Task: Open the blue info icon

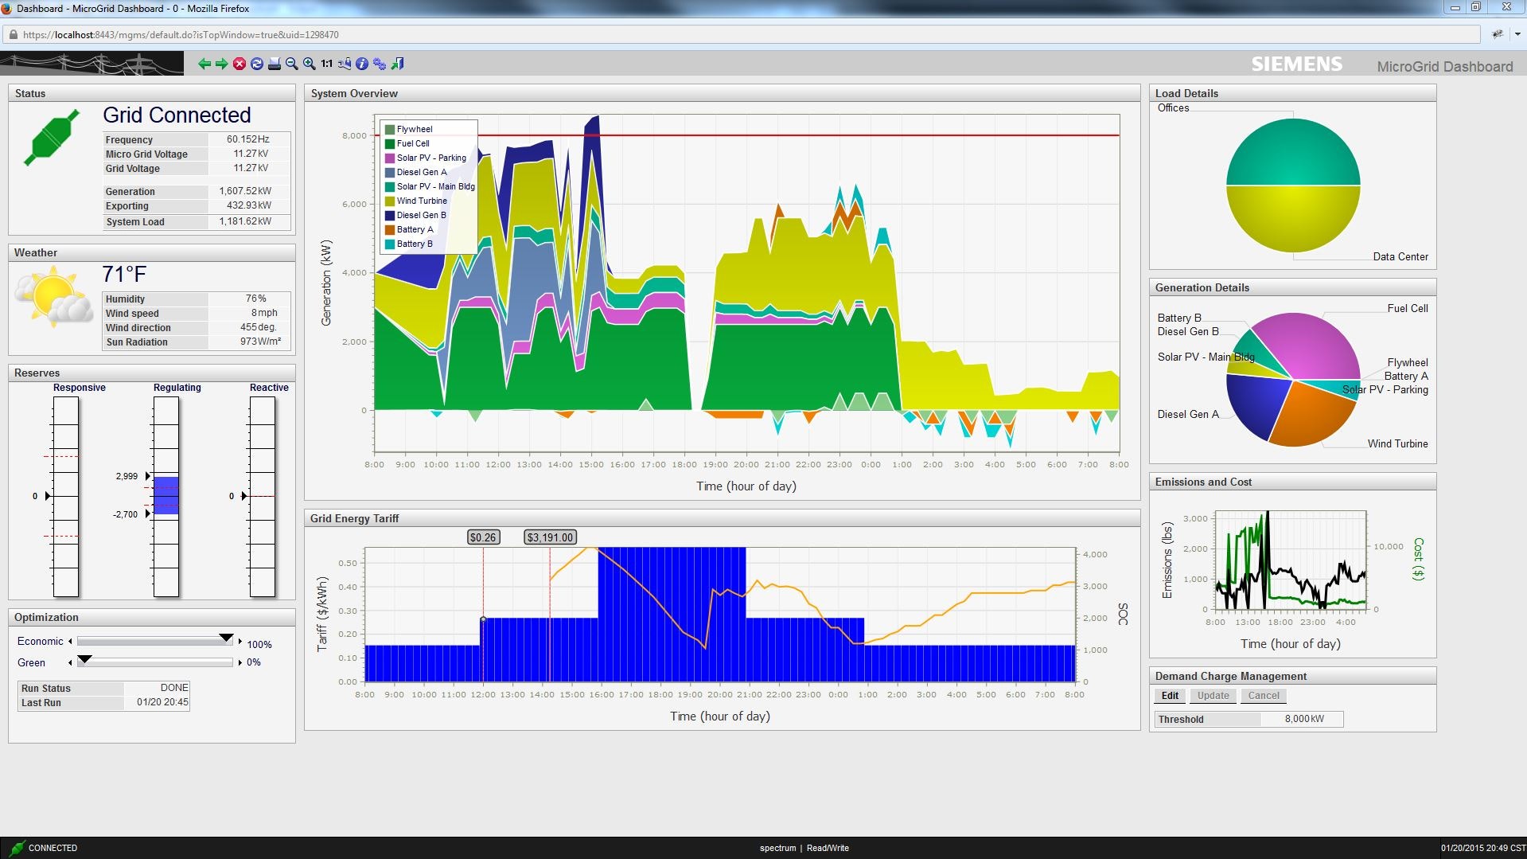Action: click(x=362, y=64)
